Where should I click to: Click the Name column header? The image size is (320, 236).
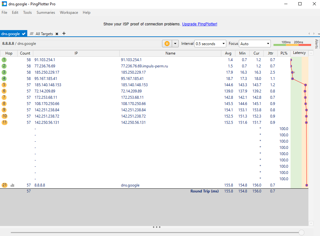click(170, 53)
